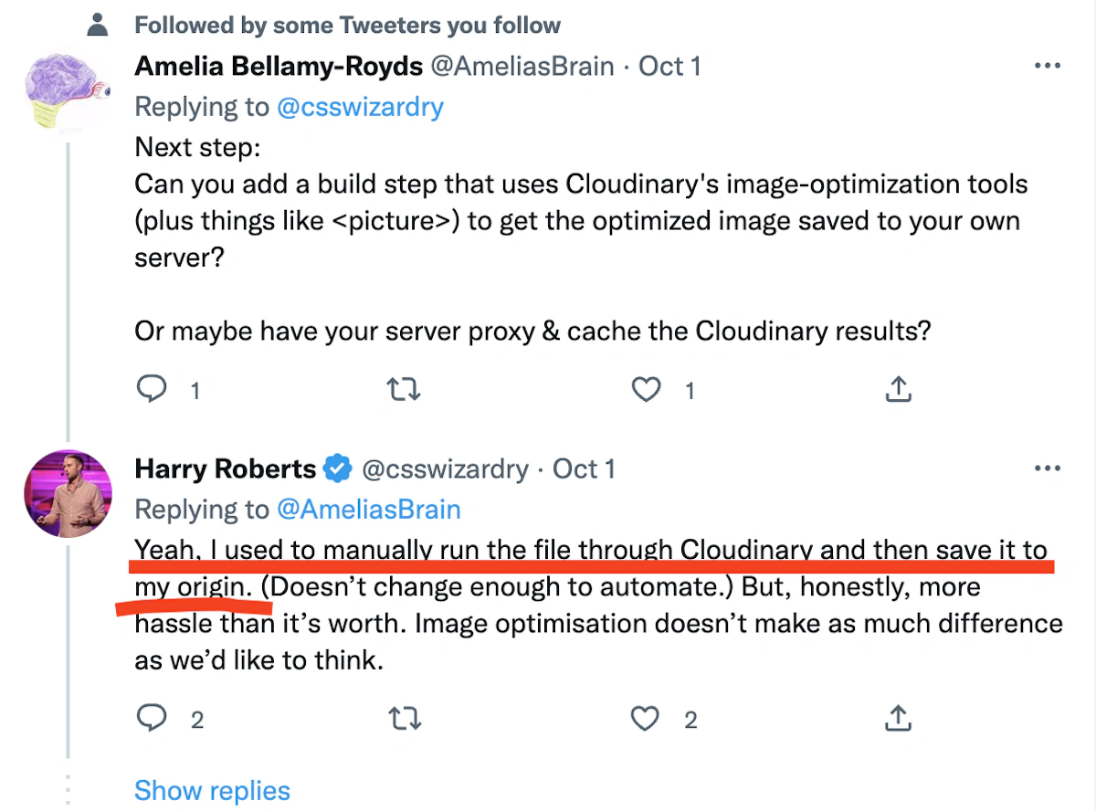
Task: Open Oct 1 timestamp on Amelia's tweet
Action: pyautogui.click(x=669, y=67)
